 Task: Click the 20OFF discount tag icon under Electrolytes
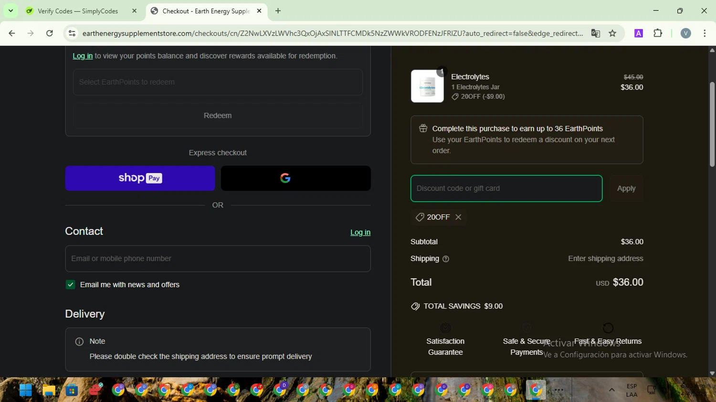point(455,97)
